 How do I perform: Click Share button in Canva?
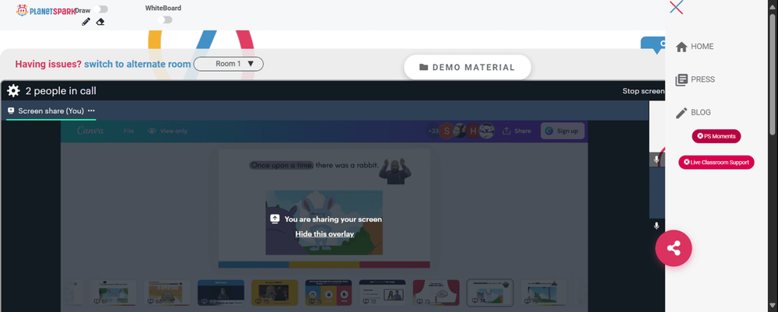pyautogui.click(x=517, y=131)
